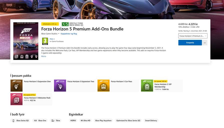Open the purple Expansion Two icon
The image size is (224, 128).
(60, 86)
